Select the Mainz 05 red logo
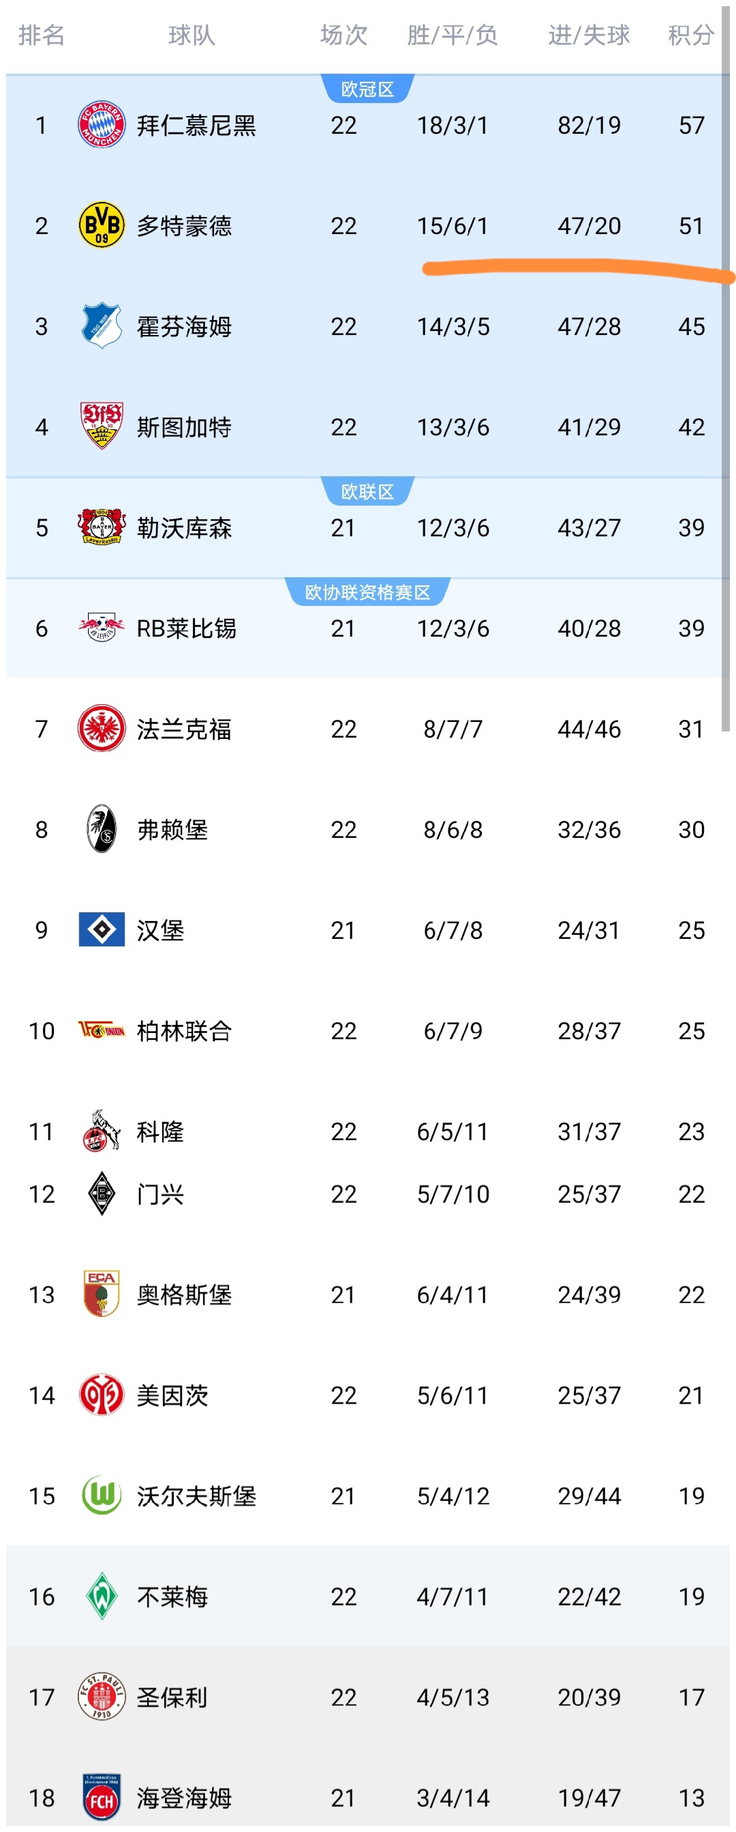736x1832 pixels. (102, 1395)
